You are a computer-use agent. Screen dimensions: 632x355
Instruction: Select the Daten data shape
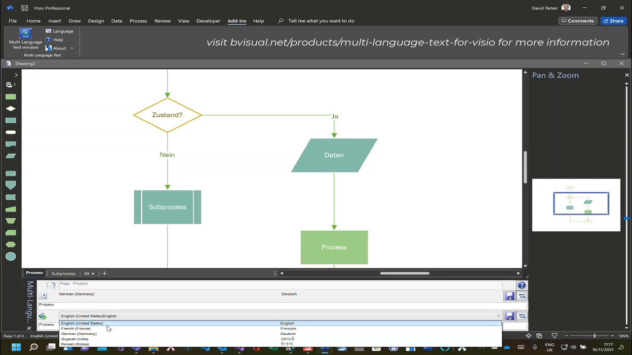point(334,155)
